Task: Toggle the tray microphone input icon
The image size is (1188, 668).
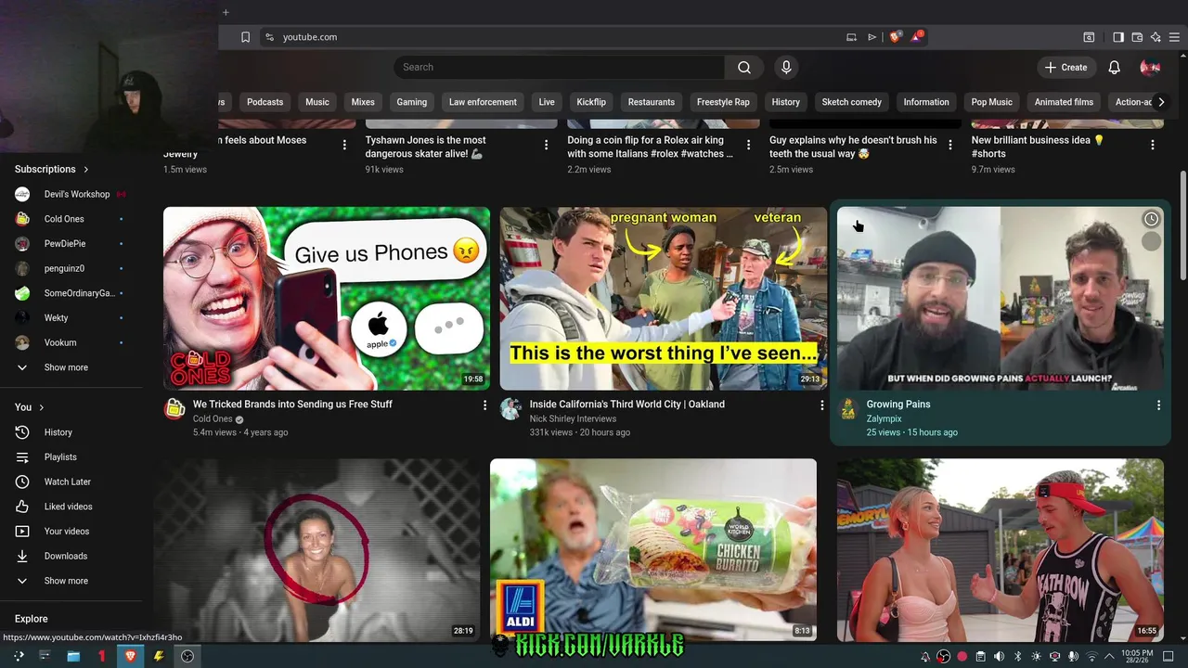Action: 1073,656
